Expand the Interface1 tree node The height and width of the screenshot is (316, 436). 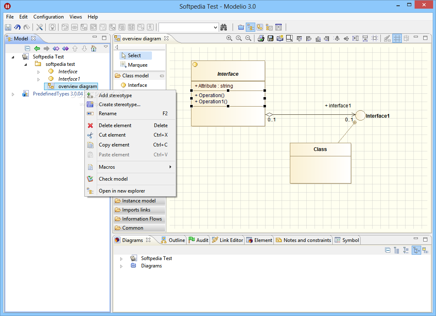tap(38, 79)
